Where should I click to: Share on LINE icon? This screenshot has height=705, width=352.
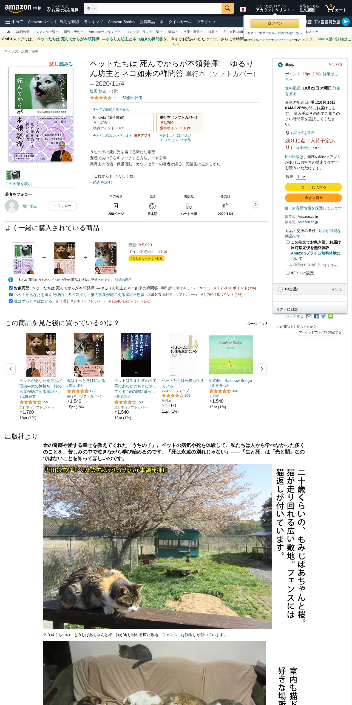[331, 316]
